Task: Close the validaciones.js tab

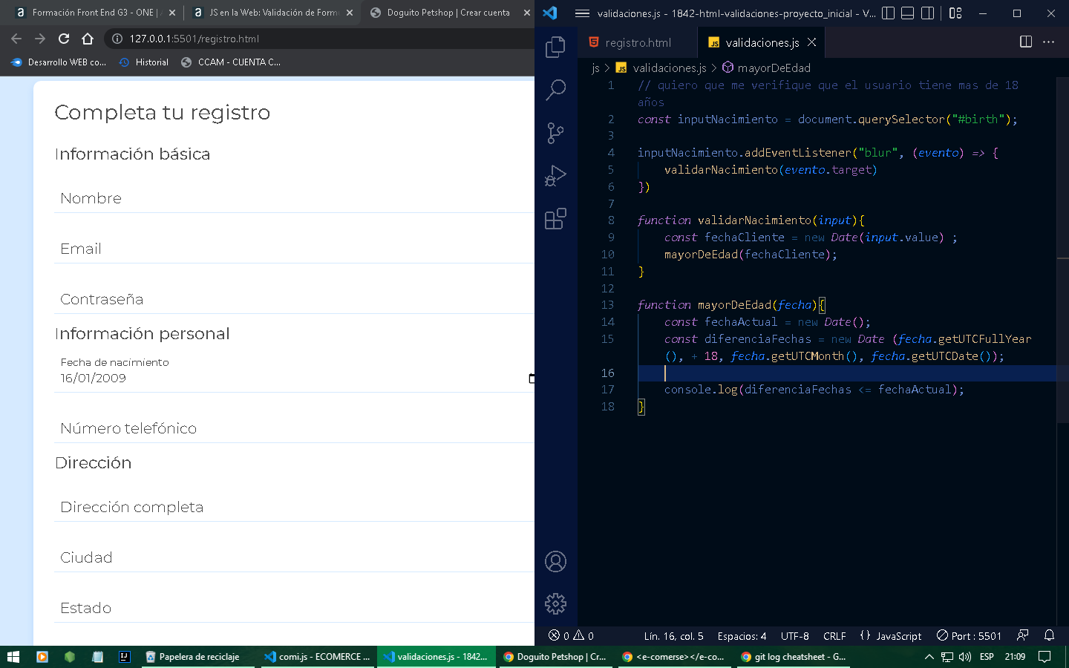Action: pyautogui.click(x=812, y=42)
